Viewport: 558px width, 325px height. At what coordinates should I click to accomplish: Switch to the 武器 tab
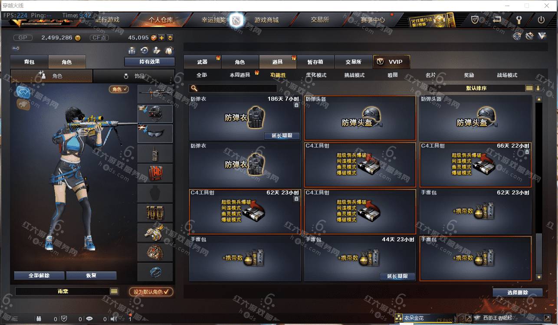[202, 62]
